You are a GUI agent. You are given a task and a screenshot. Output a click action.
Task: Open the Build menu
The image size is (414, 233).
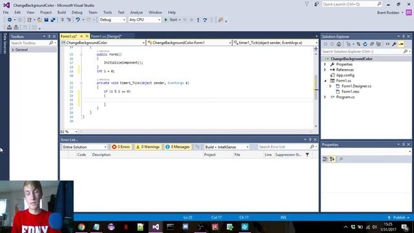tap(61, 12)
